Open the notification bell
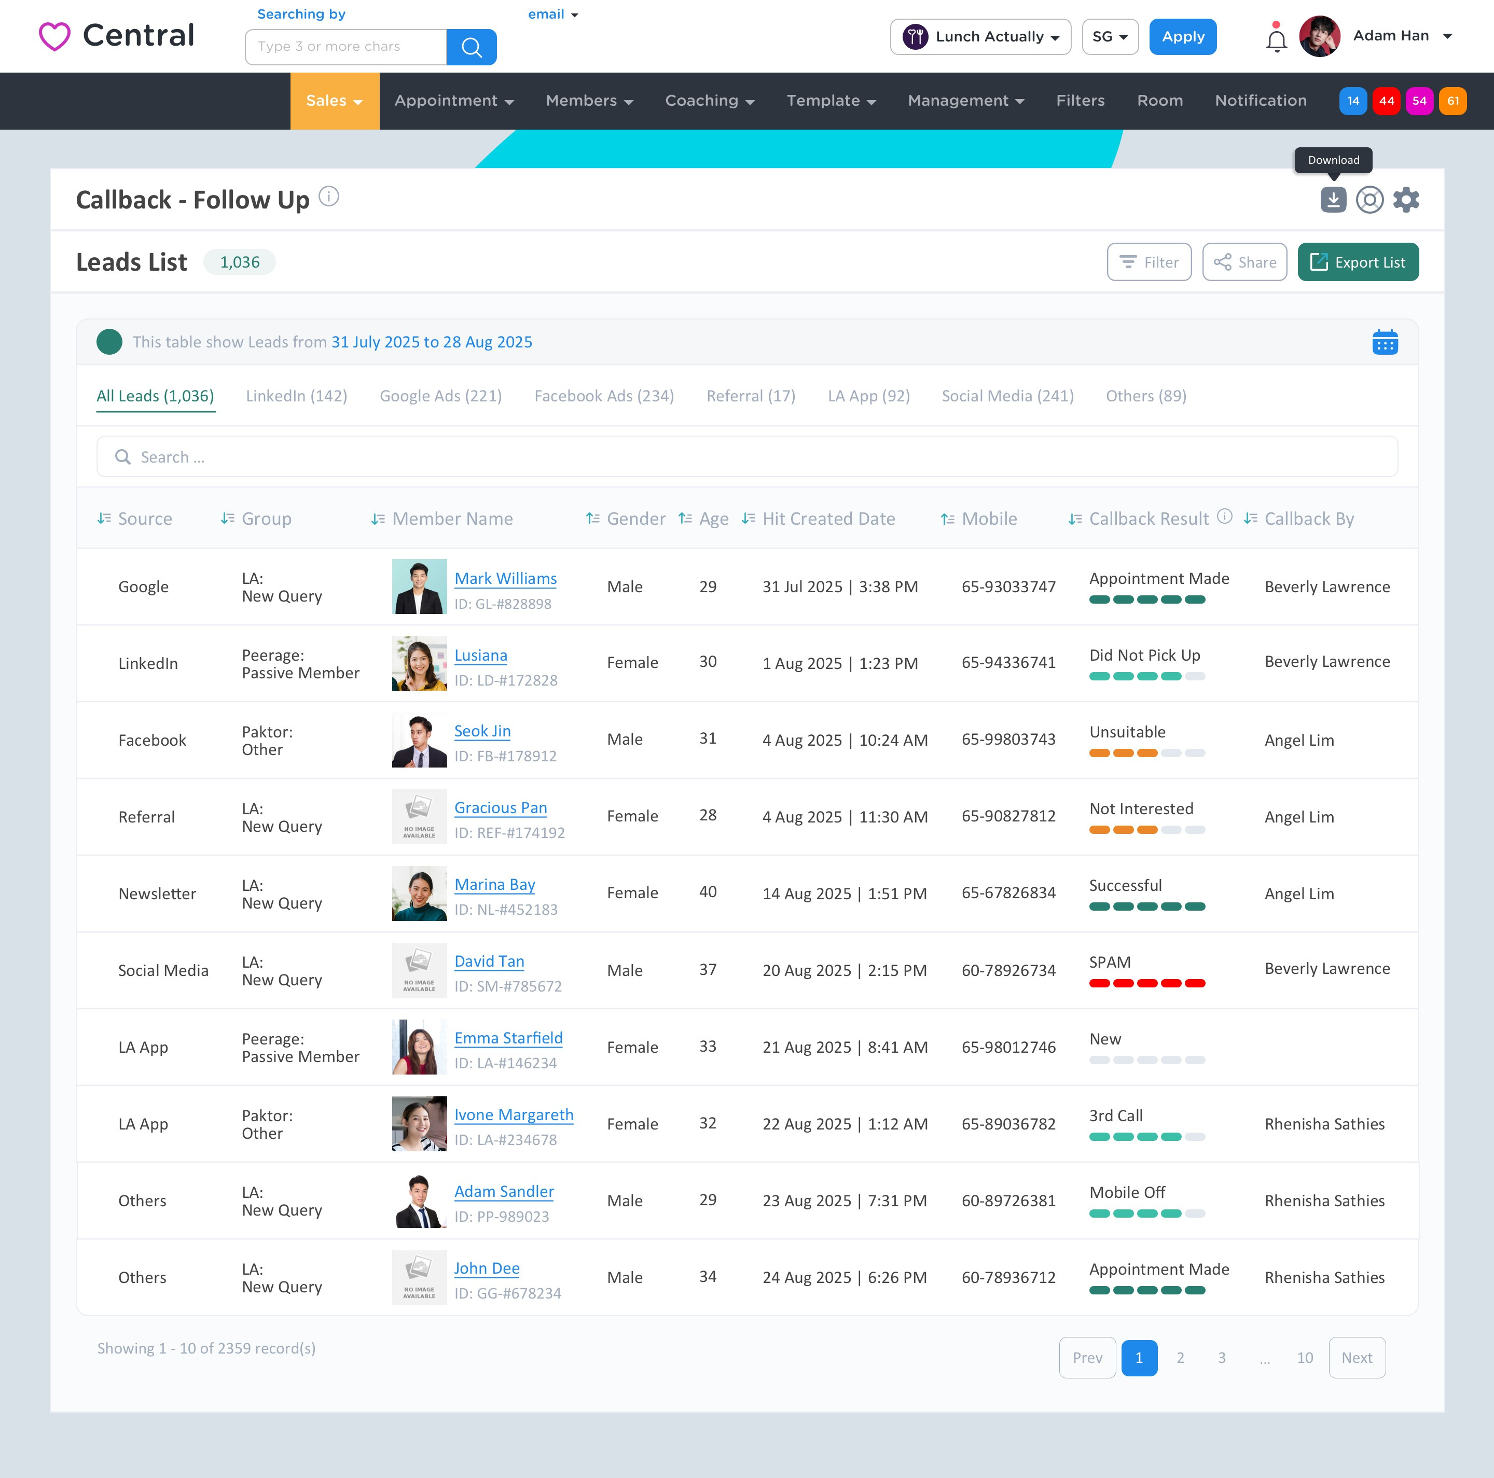 1276,40
